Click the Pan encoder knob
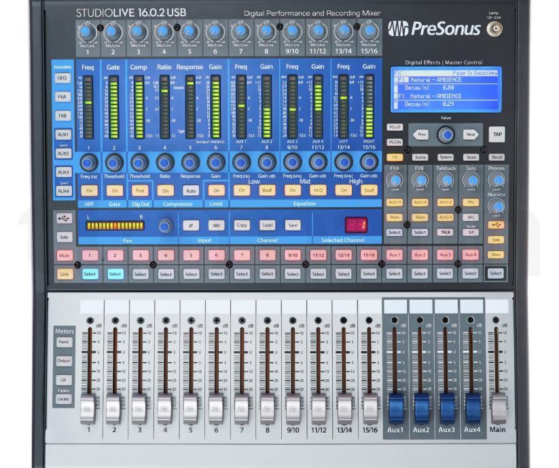 tap(165, 226)
